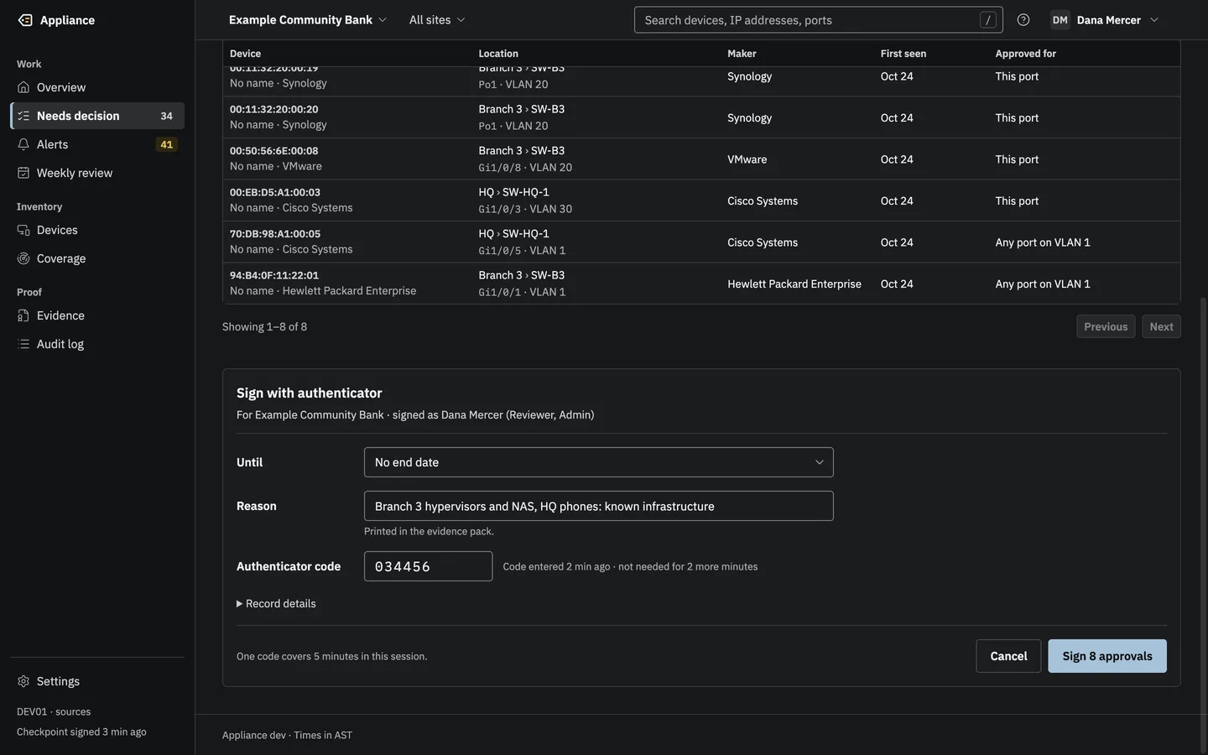This screenshot has width=1208, height=755.
Task: Click the slash shortcut key badge
Action: pyautogui.click(x=988, y=20)
